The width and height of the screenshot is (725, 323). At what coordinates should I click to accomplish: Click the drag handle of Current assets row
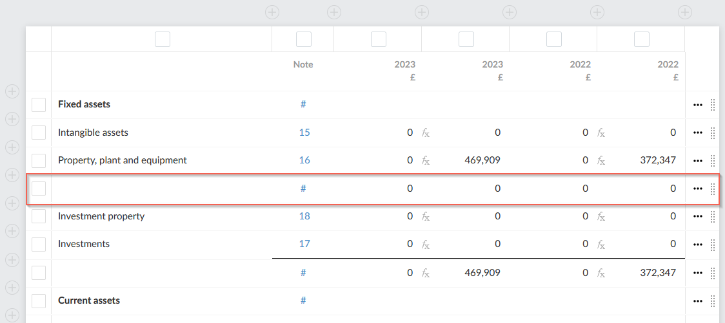(x=713, y=301)
